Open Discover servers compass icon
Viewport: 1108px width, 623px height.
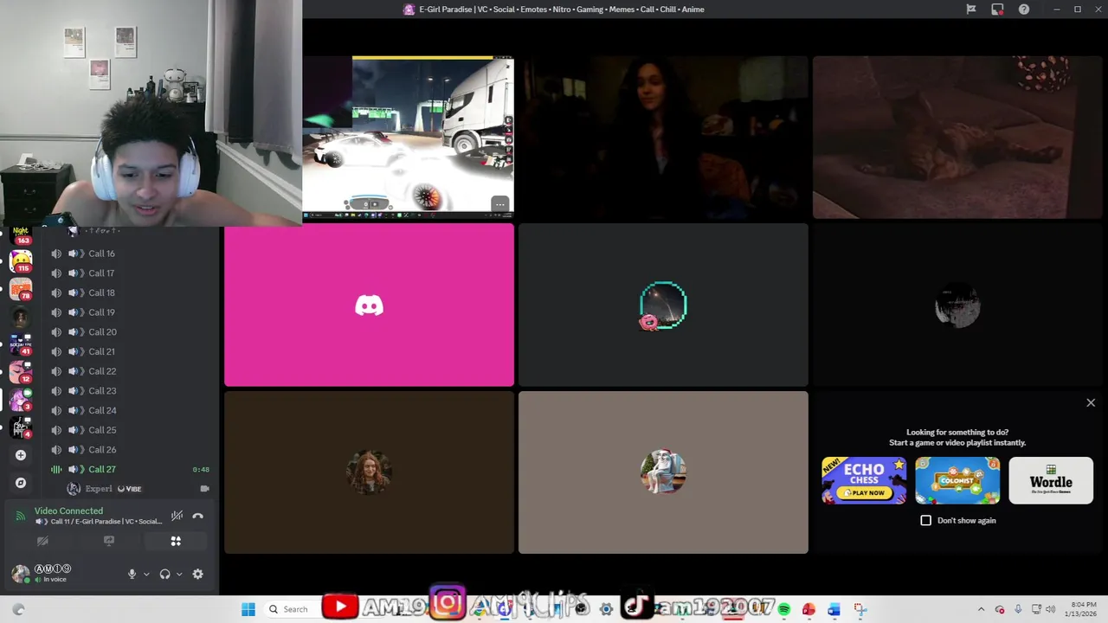pos(21,483)
